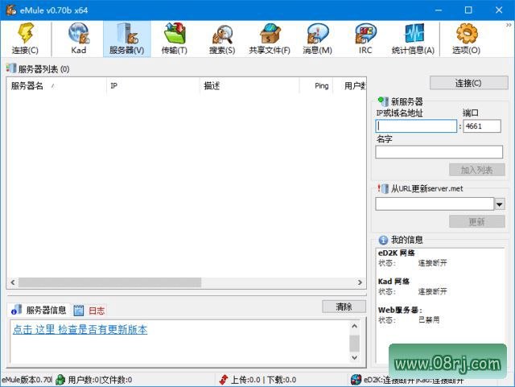Click the log pane vertical scrollbar thumb

pyautogui.click(x=354, y=344)
